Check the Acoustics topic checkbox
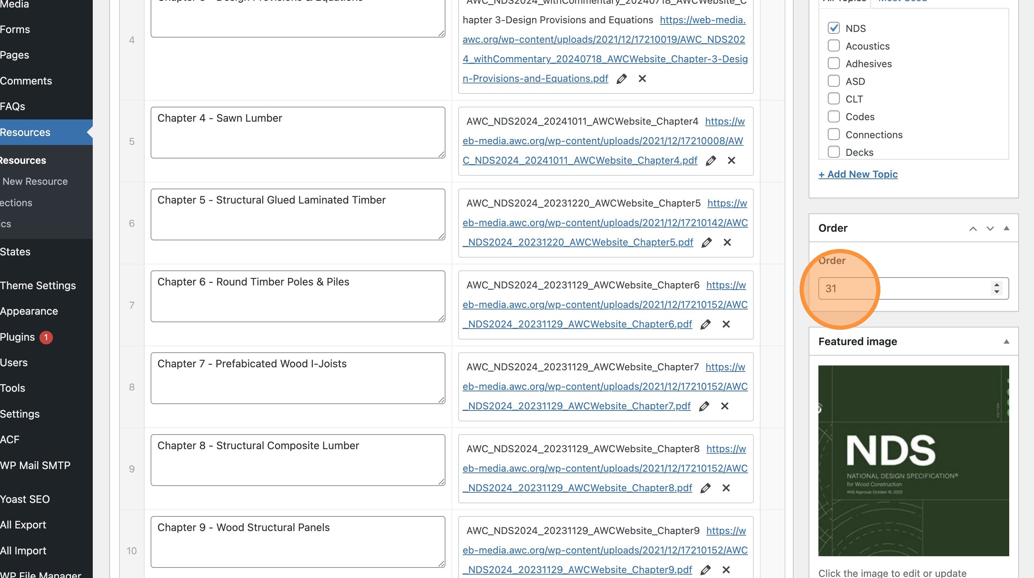The width and height of the screenshot is (1034, 578). click(x=833, y=46)
